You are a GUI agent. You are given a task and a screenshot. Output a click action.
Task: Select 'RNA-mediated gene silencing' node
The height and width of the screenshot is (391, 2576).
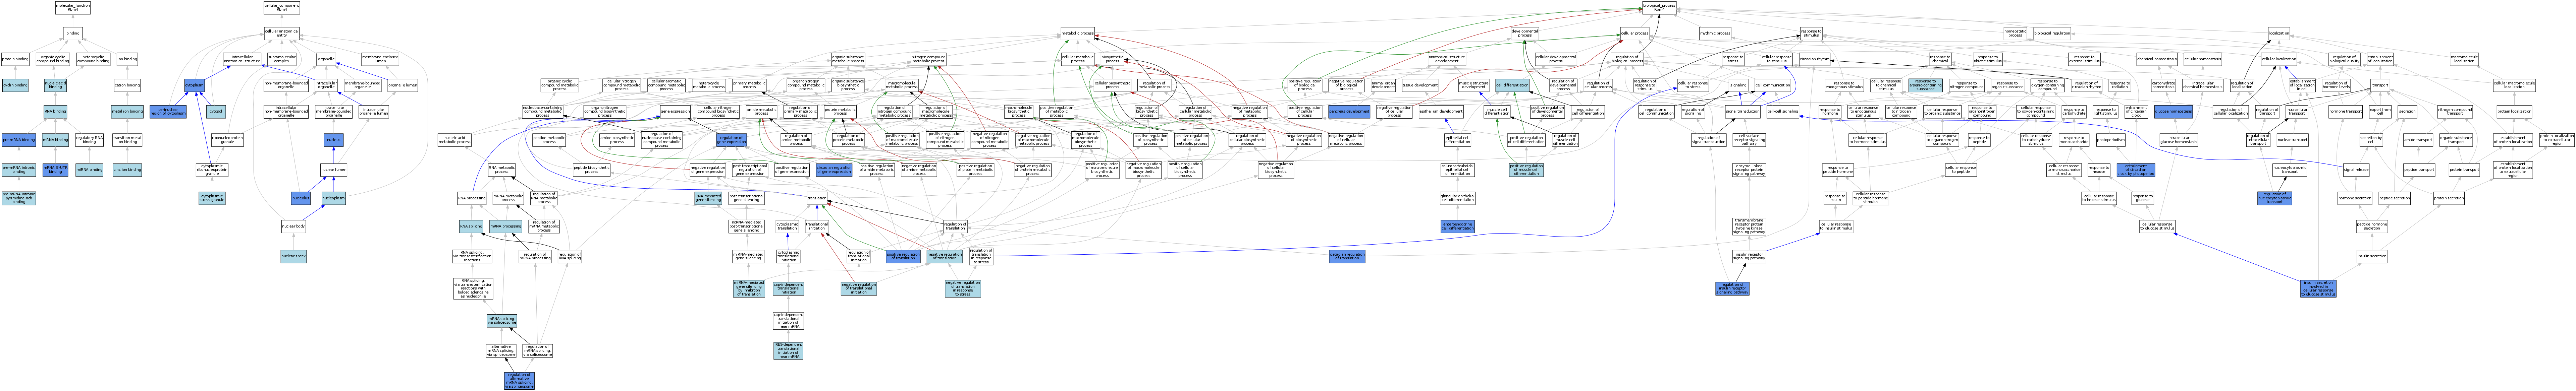708,198
